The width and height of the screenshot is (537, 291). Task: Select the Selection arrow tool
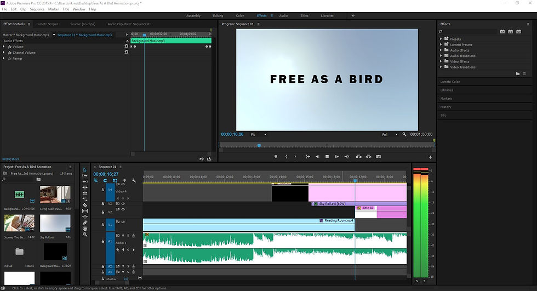[x=85, y=170]
